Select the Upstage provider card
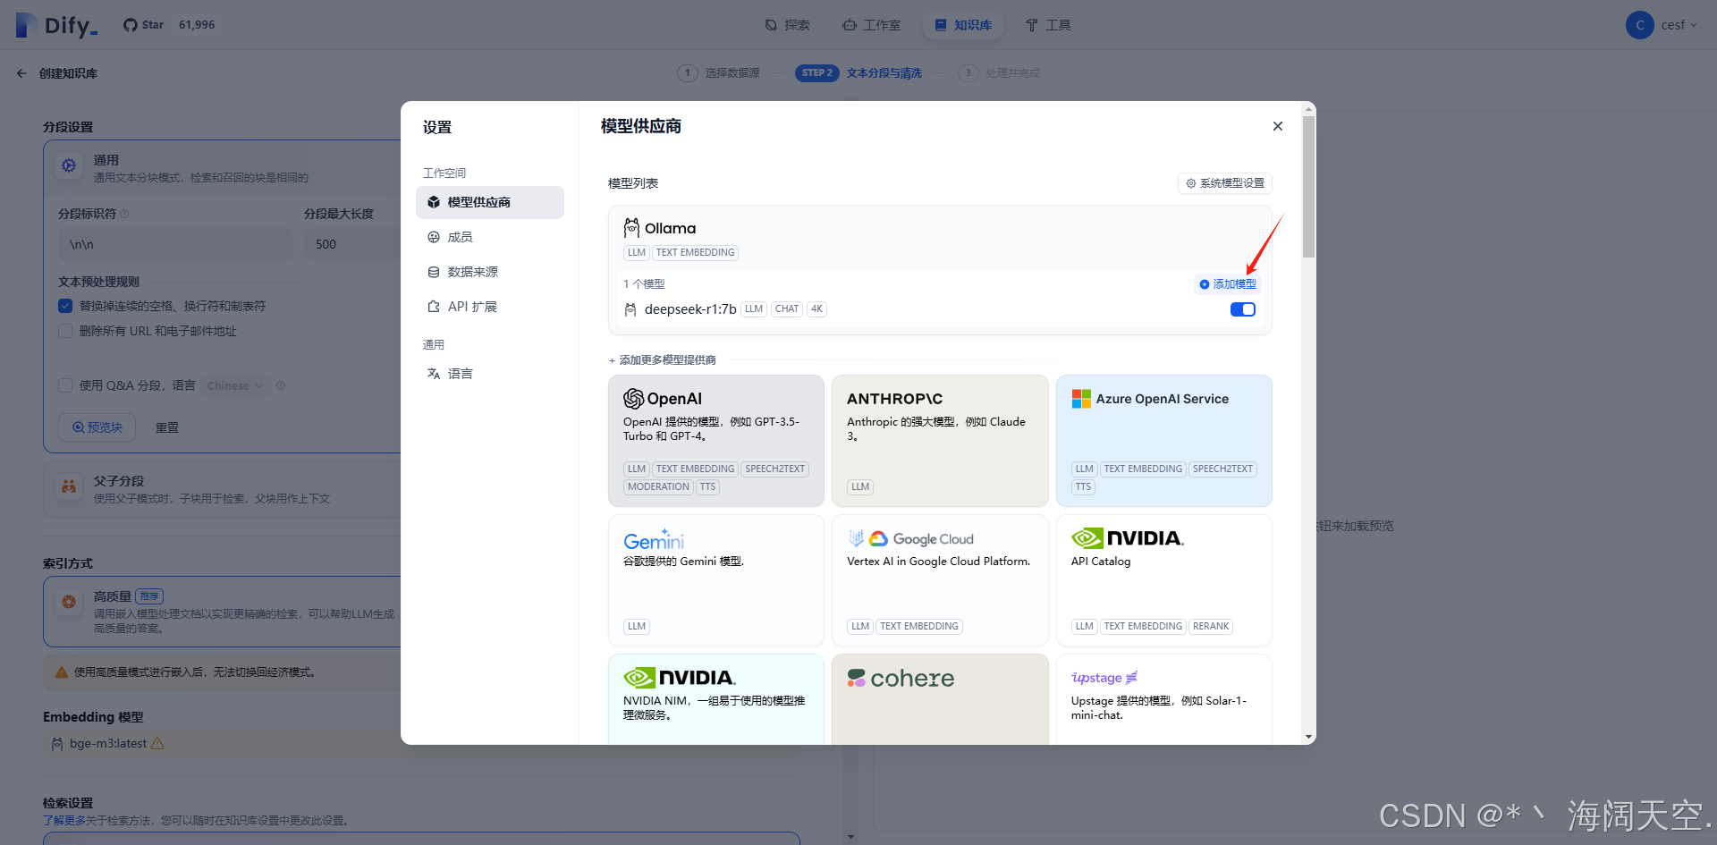 (1164, 699)
